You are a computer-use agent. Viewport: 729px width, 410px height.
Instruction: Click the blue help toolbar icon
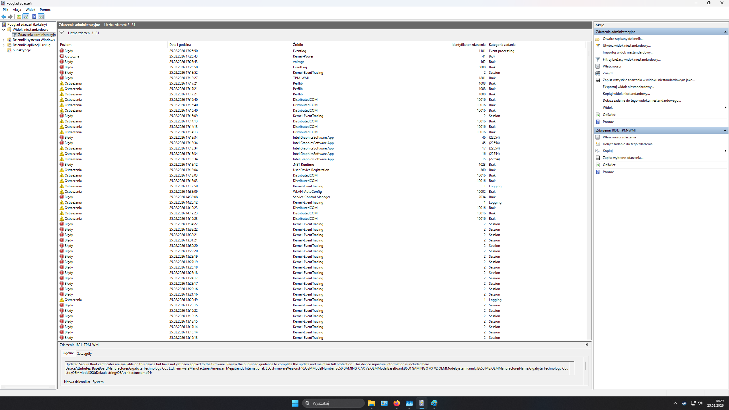coord(34,17)
